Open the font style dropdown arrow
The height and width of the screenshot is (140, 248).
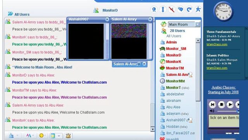click(33, 136)
